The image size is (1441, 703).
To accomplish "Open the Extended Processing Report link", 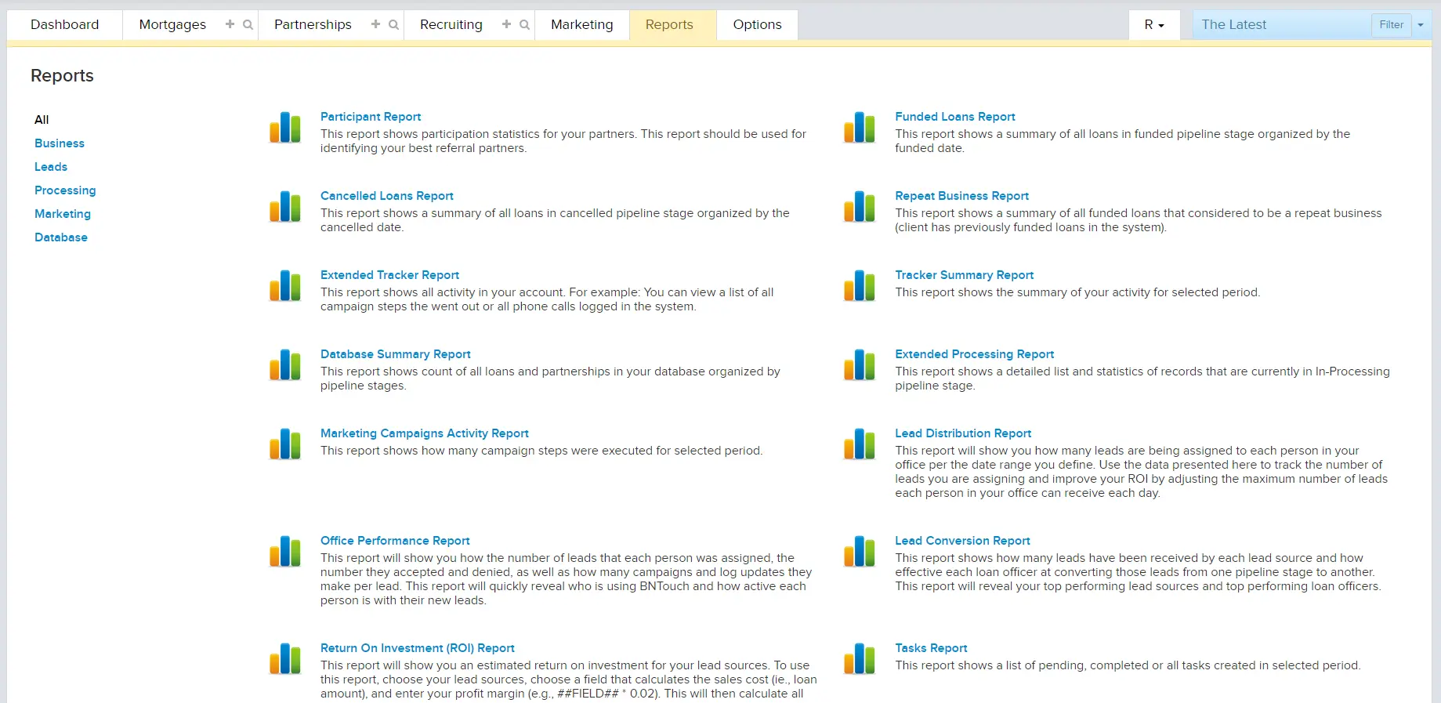I will click(975, 354).
